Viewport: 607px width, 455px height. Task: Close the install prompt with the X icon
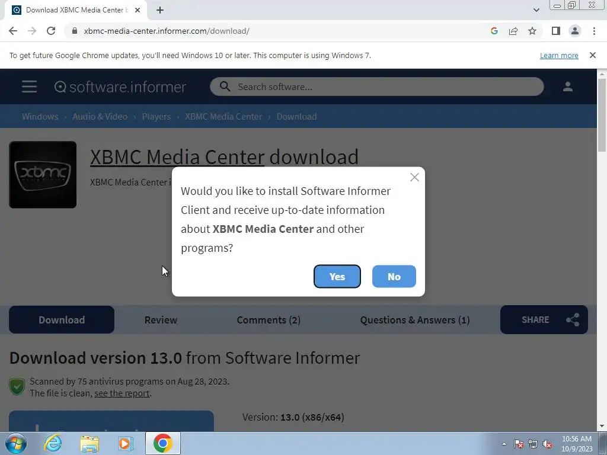414,177
